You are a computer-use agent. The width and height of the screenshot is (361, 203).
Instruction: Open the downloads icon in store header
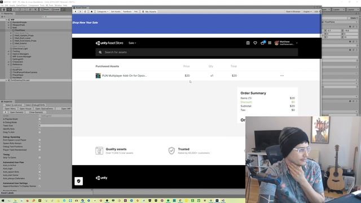pyautogui.click(x=248, y=43)
